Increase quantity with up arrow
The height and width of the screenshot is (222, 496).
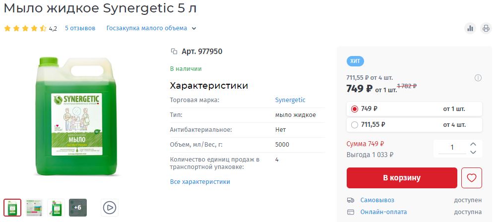tap(473, 144)
